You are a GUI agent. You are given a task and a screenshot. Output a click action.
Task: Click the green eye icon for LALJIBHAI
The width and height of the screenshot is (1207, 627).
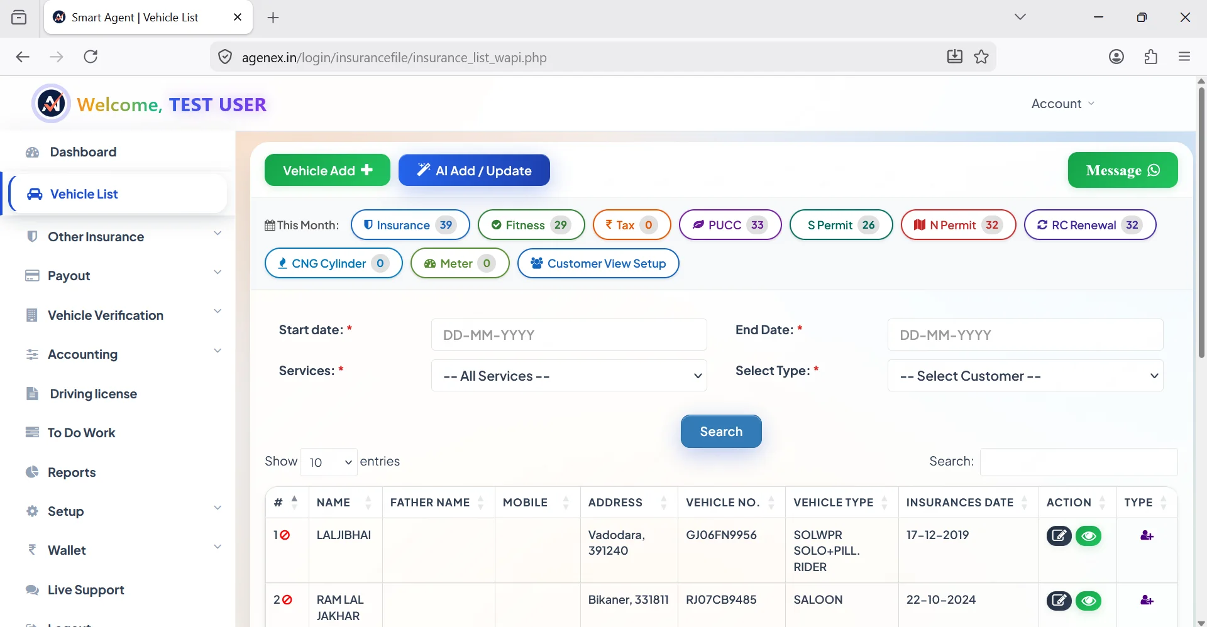point(1089,536)
